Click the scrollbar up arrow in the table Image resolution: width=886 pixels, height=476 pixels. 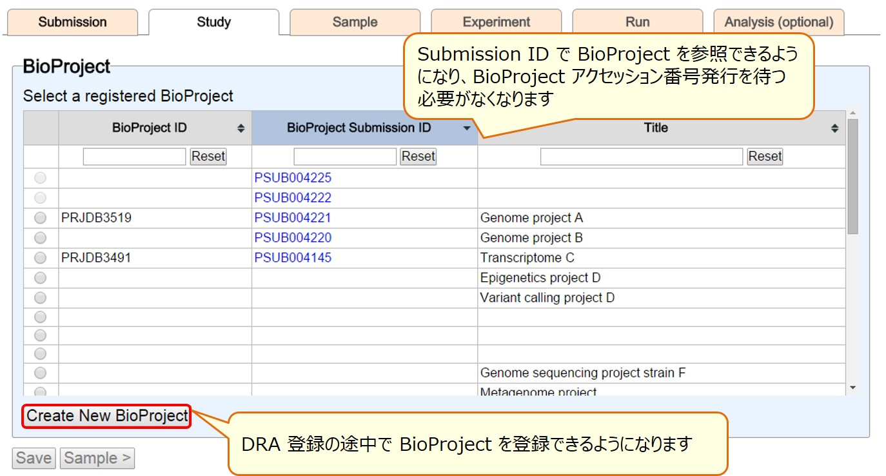point(853,113)
